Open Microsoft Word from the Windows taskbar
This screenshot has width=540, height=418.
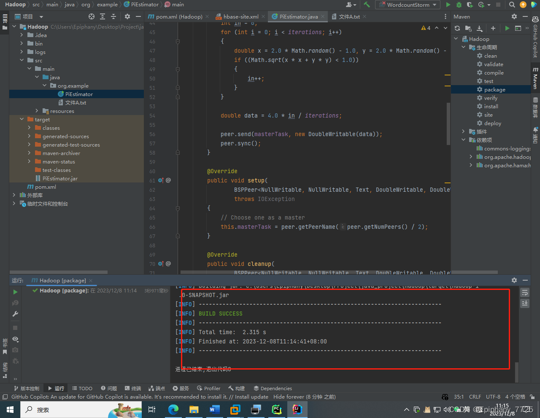tap(215, 409)
